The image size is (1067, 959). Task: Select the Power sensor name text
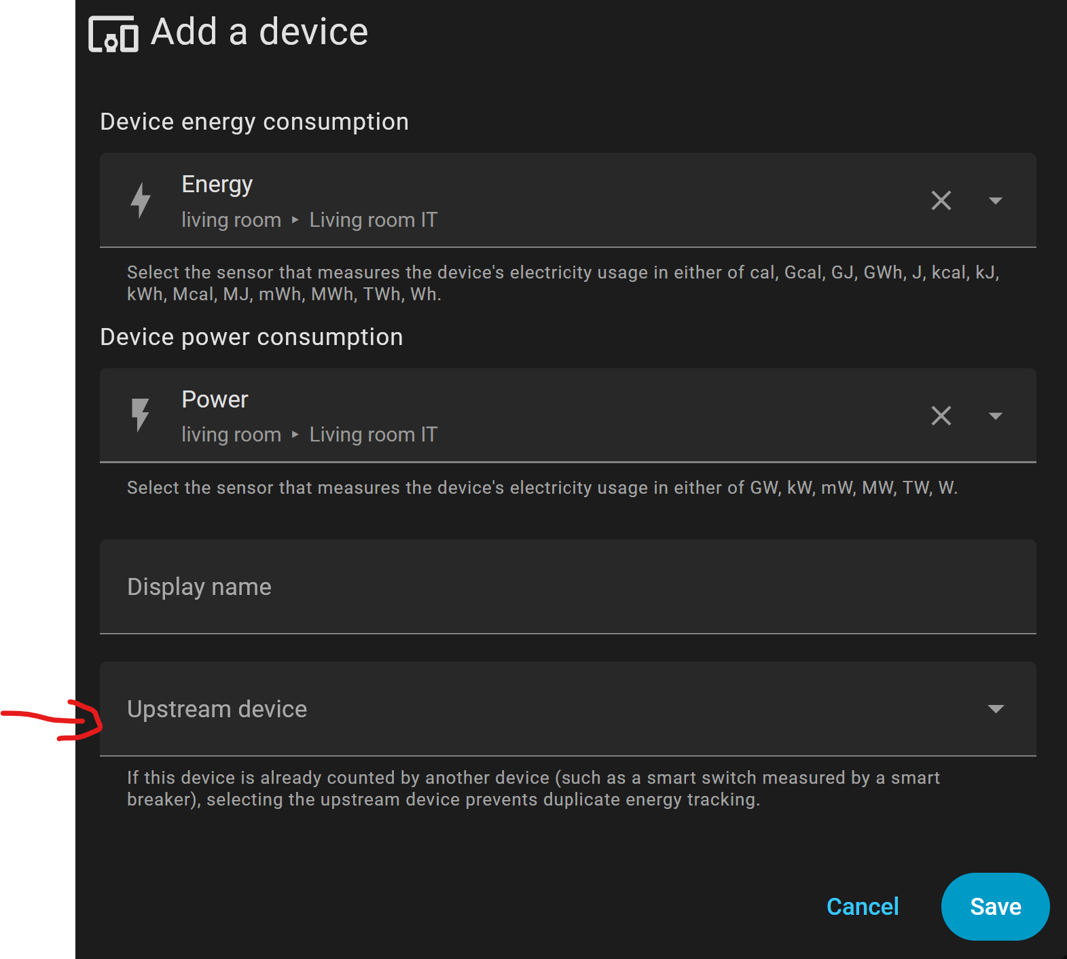coord(215,399)
